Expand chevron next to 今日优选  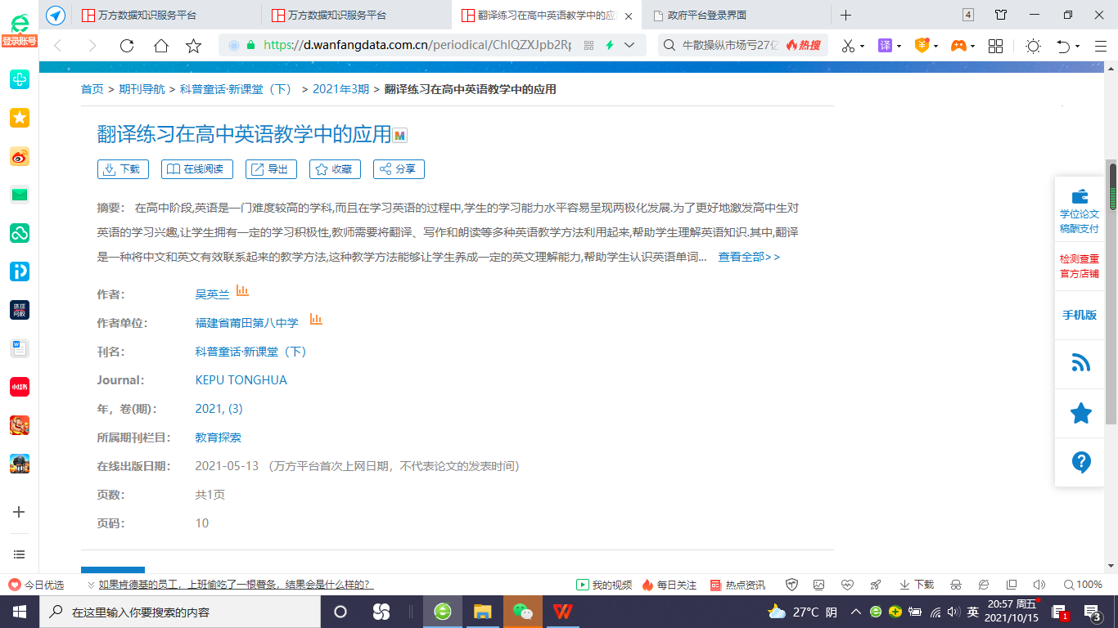coord(91,585)
